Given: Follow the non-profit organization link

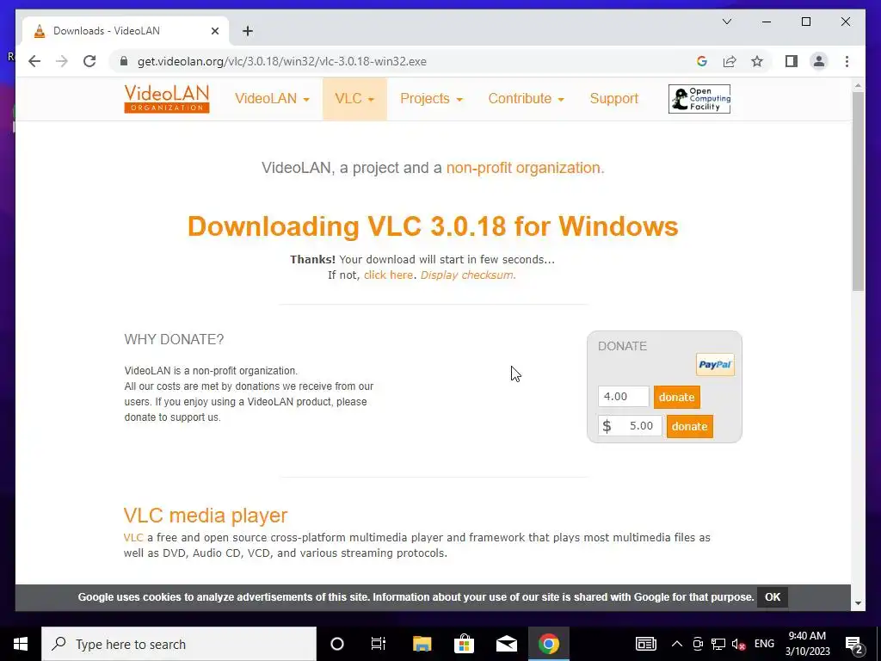Looking at the screenshot, I should pyautogui.click(x=523, y=168).
